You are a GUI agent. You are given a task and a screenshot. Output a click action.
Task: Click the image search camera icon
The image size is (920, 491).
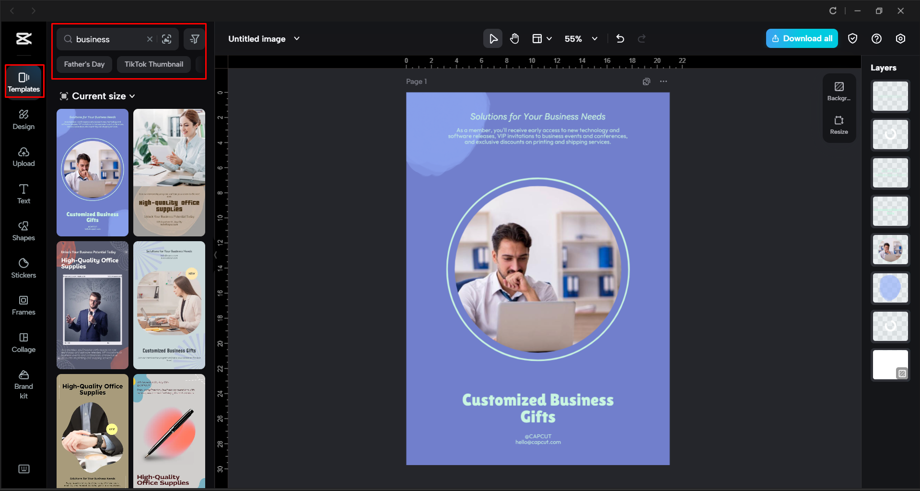coord(167,39)
